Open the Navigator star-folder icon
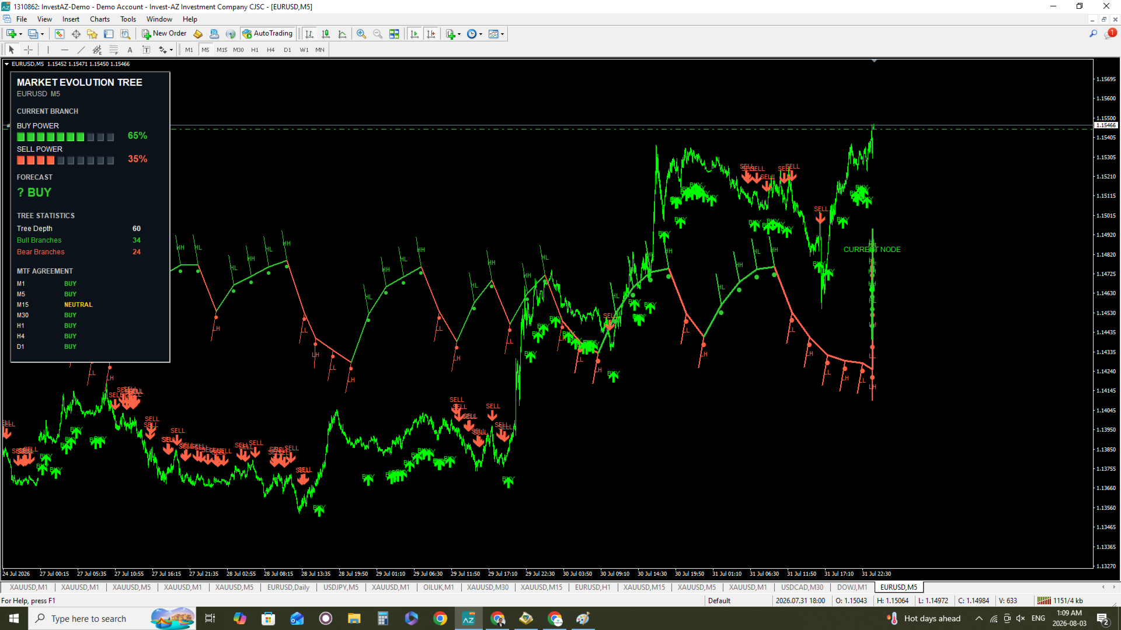The image size is (1121, 630). (x=92, y=34)
